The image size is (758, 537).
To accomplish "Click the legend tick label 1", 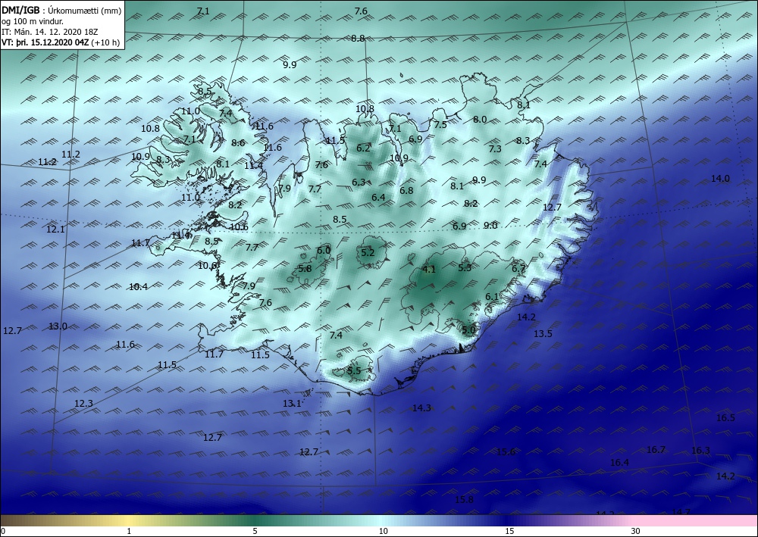I will (x=129, y=531).
